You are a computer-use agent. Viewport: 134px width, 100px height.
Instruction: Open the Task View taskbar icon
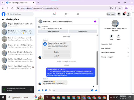pyautogui.click(x=47, y=97)
